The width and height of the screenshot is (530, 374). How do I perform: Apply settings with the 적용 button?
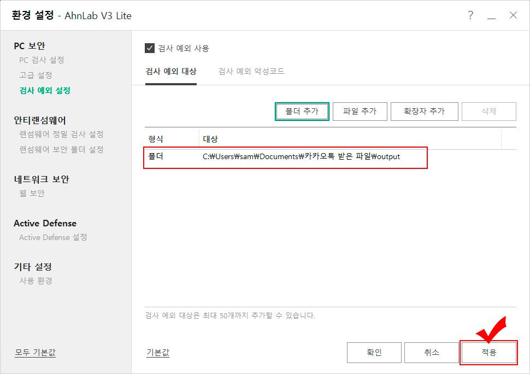[x=489, y=352]
